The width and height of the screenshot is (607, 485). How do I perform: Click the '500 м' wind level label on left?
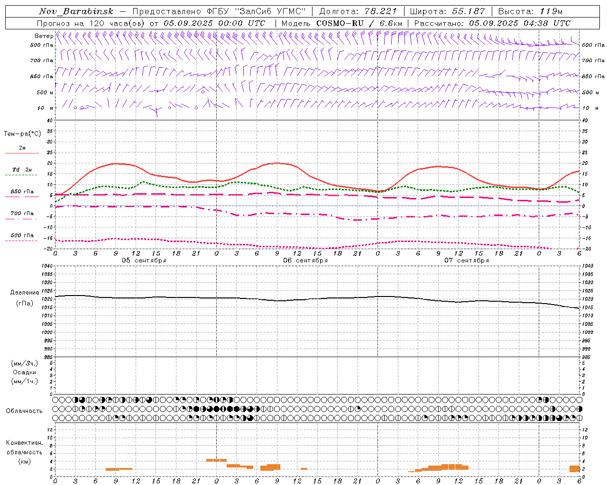pyautogui.click(x=45, y=92)
